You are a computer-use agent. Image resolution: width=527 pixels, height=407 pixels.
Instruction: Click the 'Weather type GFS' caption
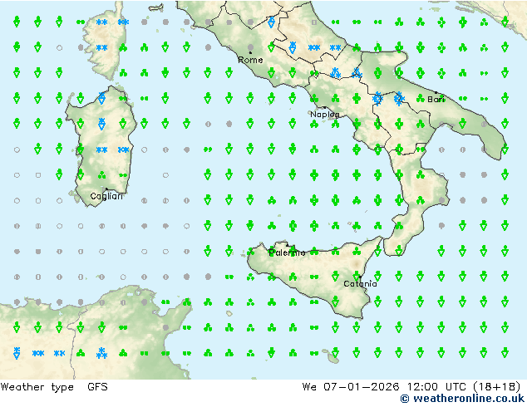point(54,387)
